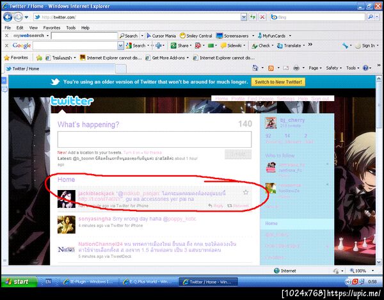
Task: Click the Twitter logo on the page
Action: [72, 101]
